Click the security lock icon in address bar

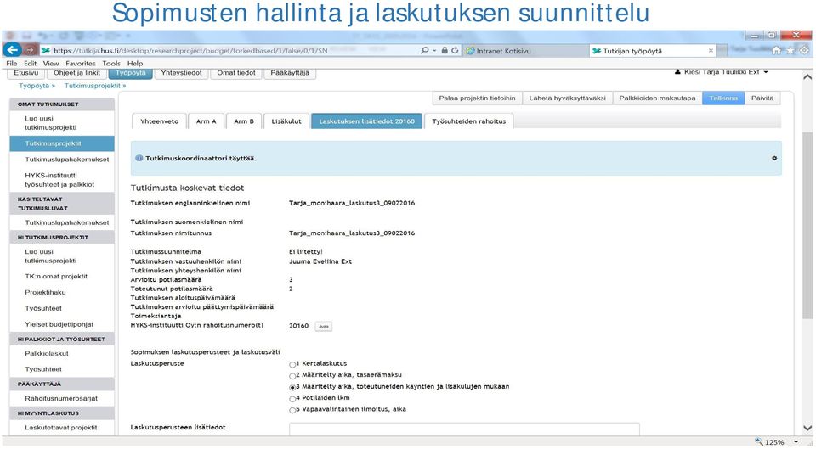[x=445, y=50]
